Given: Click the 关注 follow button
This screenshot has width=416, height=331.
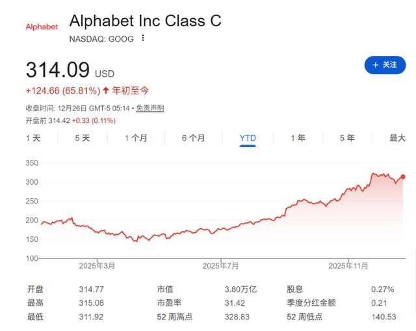Looking at the screenshot, I should tap(385, 65).
